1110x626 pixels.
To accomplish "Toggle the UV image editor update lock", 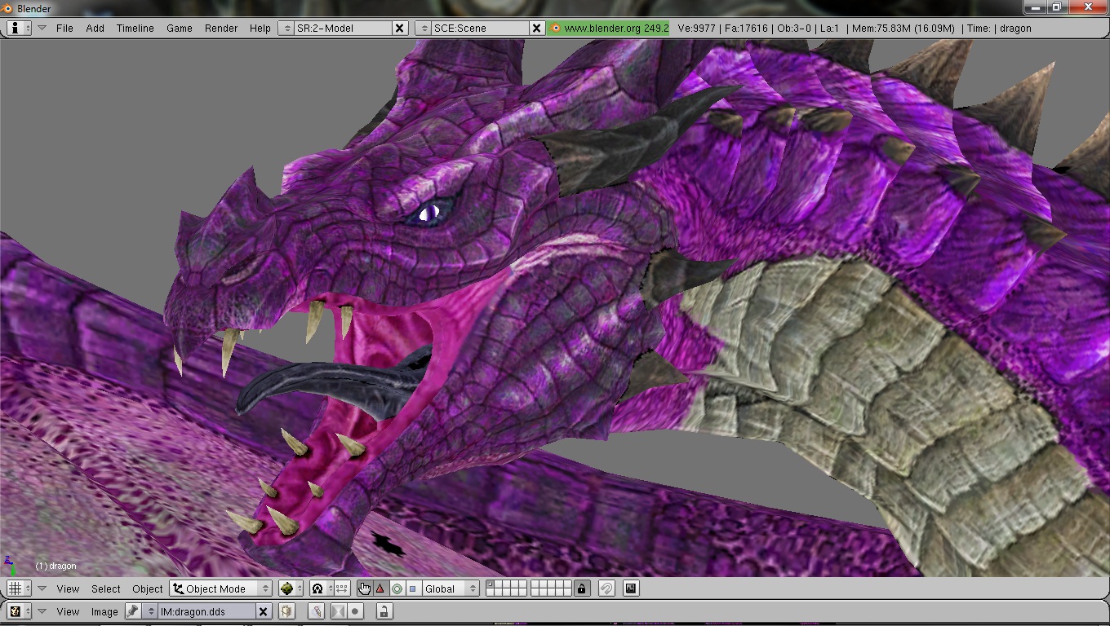I will [384, 611].
